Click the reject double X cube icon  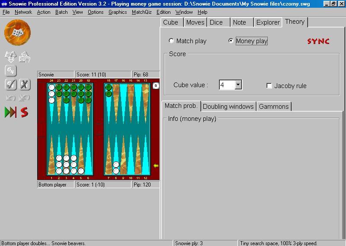(25, 84)
